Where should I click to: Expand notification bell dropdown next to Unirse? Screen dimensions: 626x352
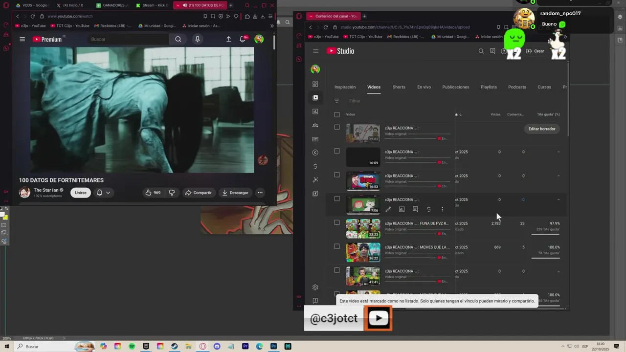(108, 193)
